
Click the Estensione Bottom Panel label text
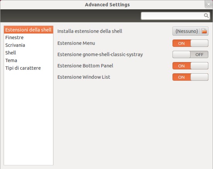[85, 66]
